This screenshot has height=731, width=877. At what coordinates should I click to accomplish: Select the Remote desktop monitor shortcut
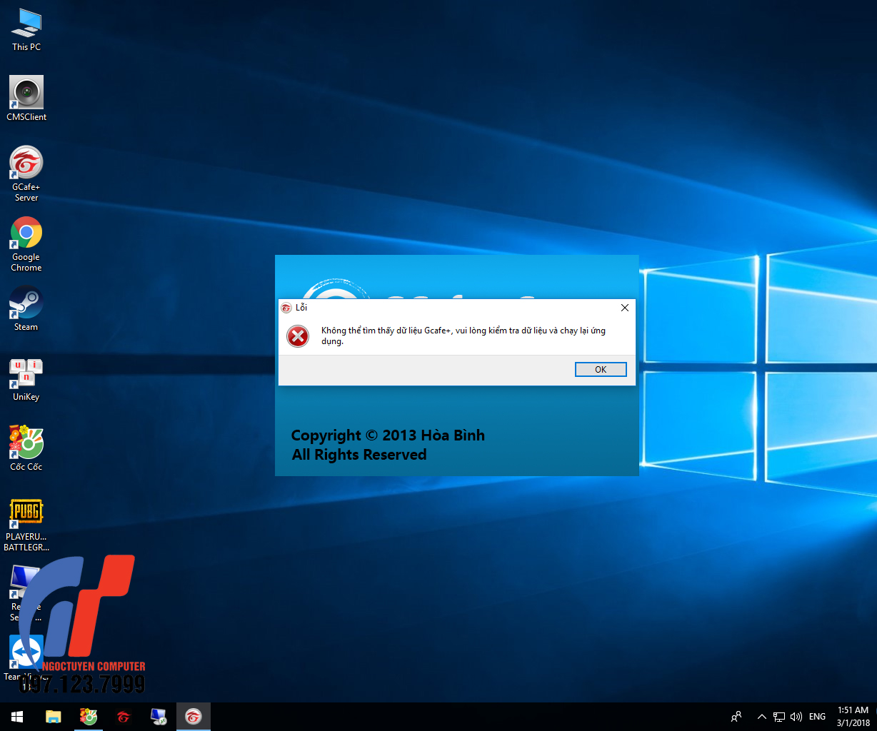click(26, 593)
